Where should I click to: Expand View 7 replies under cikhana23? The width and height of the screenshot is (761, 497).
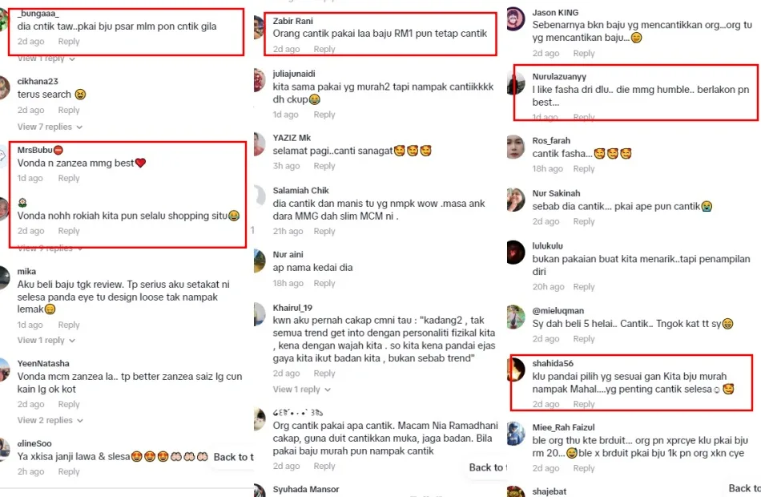pyautogui.click(x=46, y=127)
